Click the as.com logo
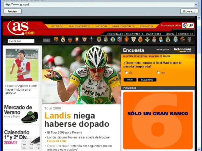Viewport: 202px width, 151px height. 21,28
